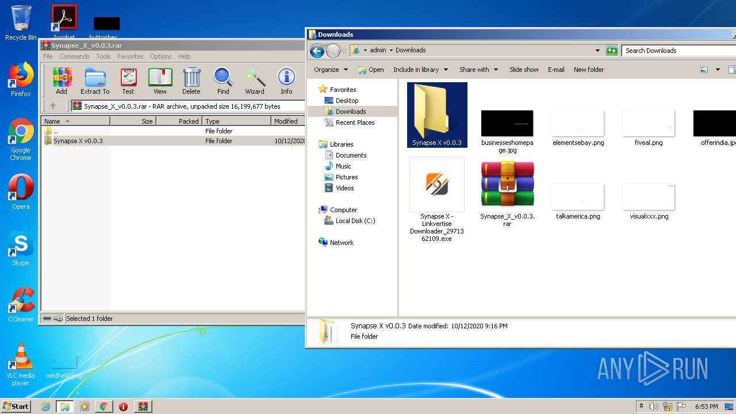This screenshot has width=736, height=414.
Task: Open the Options menu in WinRAR
Action: (161, 56)
